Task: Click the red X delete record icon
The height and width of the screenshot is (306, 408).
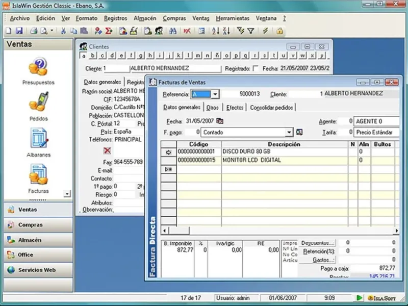Action: coord(187,31)
